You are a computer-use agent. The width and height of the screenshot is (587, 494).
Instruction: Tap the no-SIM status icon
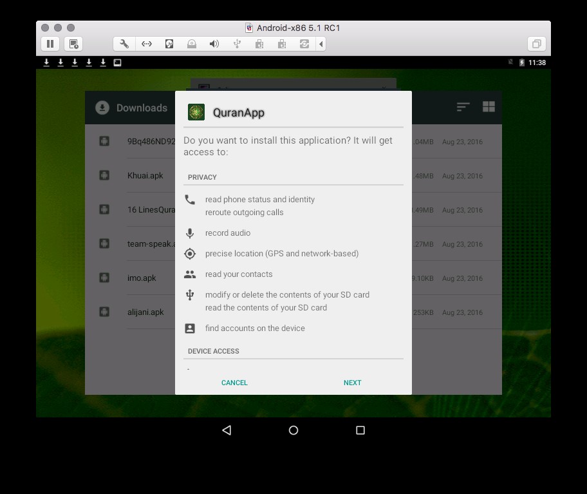pos(510,62)
